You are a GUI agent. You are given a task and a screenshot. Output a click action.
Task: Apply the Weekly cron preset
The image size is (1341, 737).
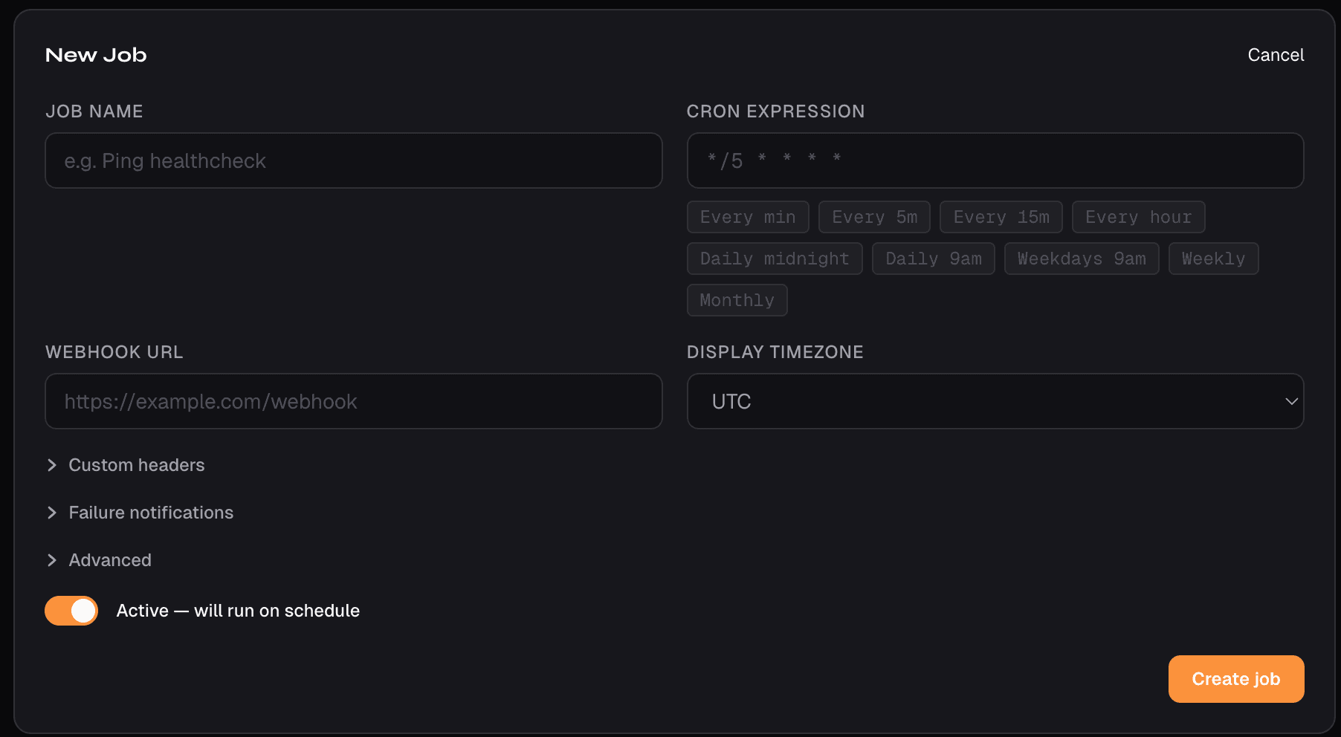tap(1213, 259)
